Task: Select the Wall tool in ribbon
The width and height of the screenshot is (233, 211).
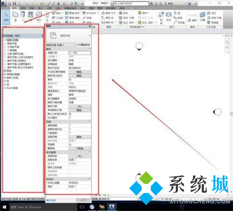Action: coord(15,16)
